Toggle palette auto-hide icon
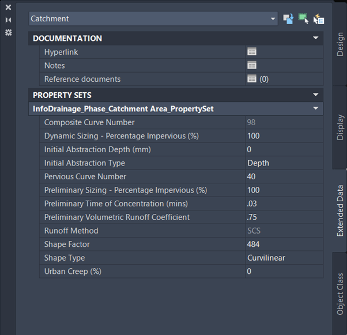 [8, 20]
